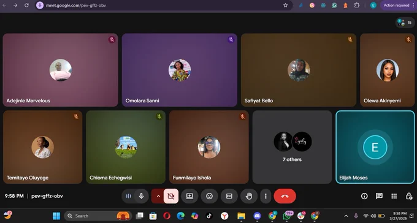The width and height of the screenshot is (417, 223).
Task: Click muted mic icon on Omolara Sanni tile
Action: point(231,40)
